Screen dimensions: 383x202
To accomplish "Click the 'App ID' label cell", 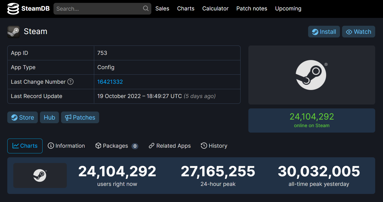I will click(x=51, y=53).
